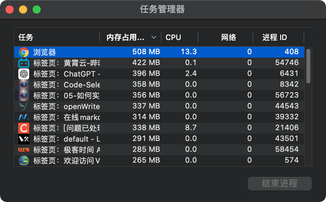Click the default - L tab icon
Screen dimensions: 326x202
coord(24,139)
